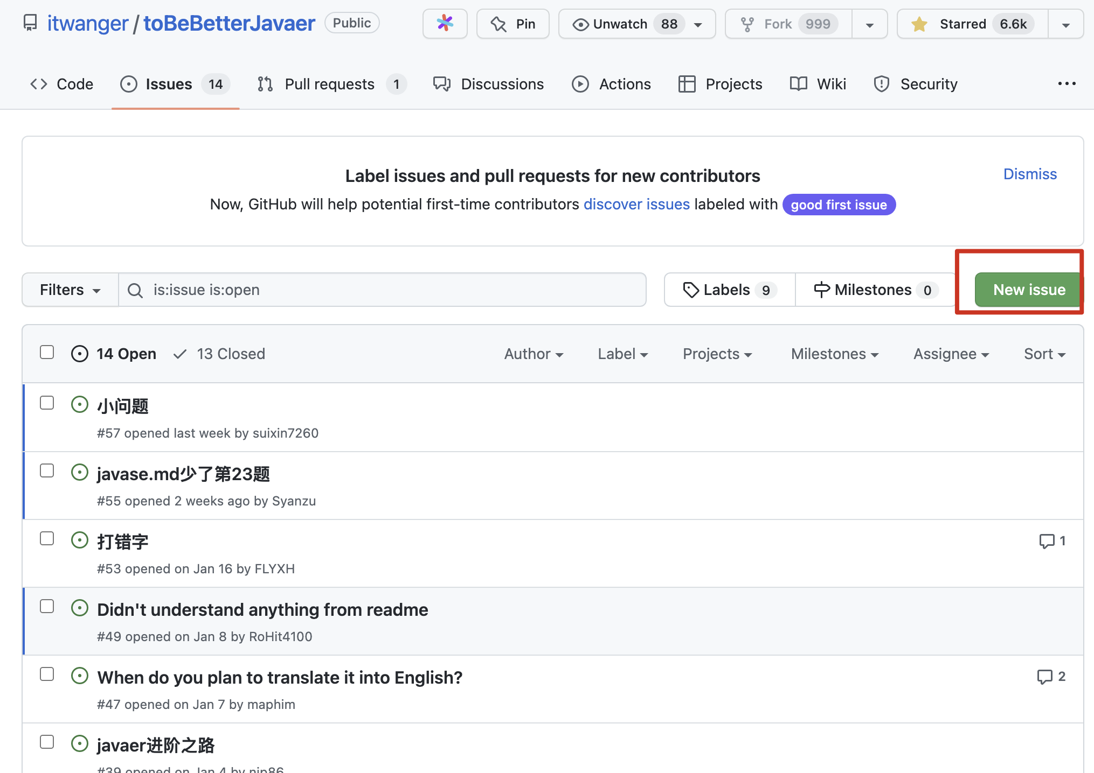Expand the Milestones filter dropdown
The image size is (1094, 773).
point(835,354)
